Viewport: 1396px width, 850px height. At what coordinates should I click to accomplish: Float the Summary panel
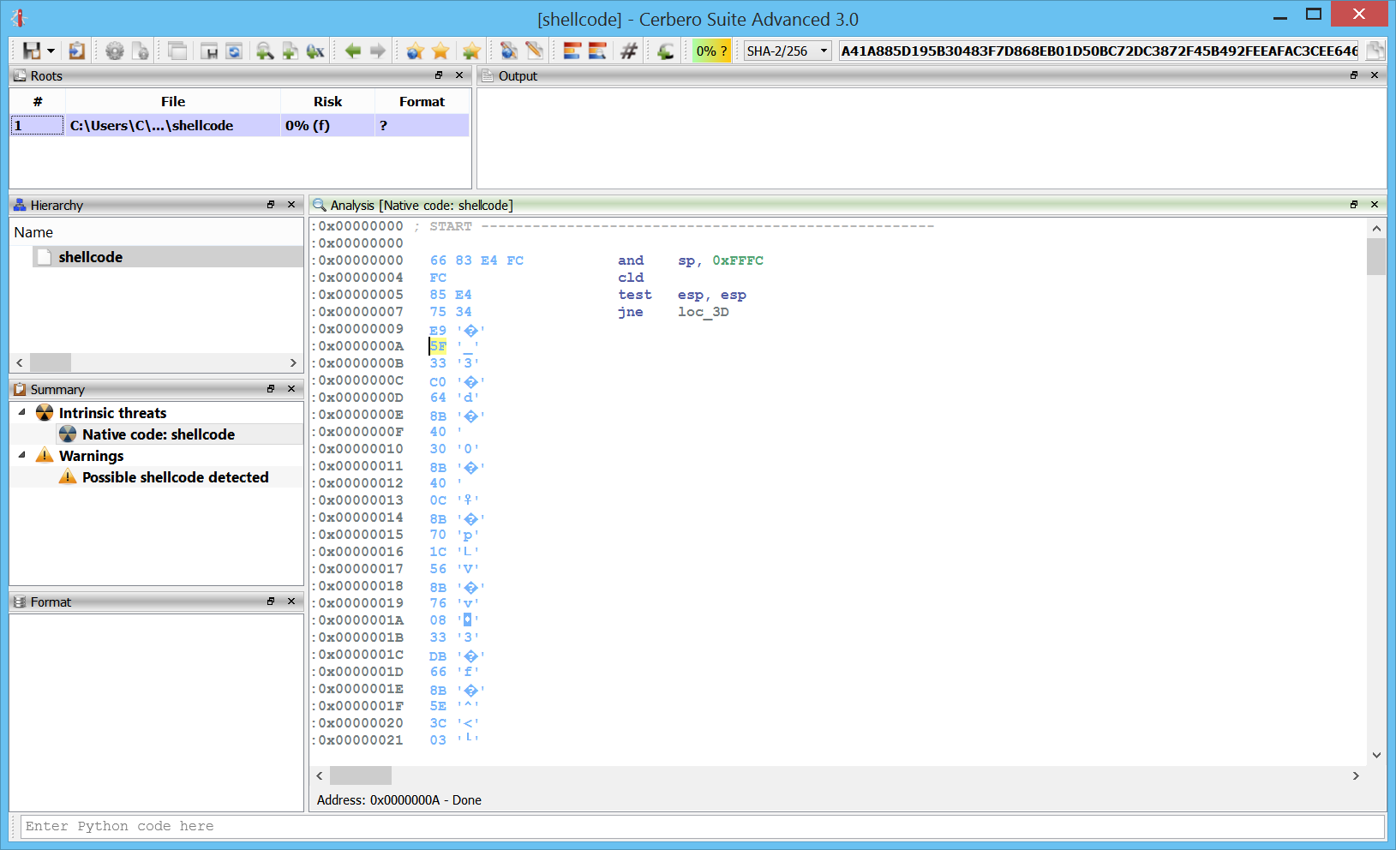pyautogui.click(x=271, y=389)
